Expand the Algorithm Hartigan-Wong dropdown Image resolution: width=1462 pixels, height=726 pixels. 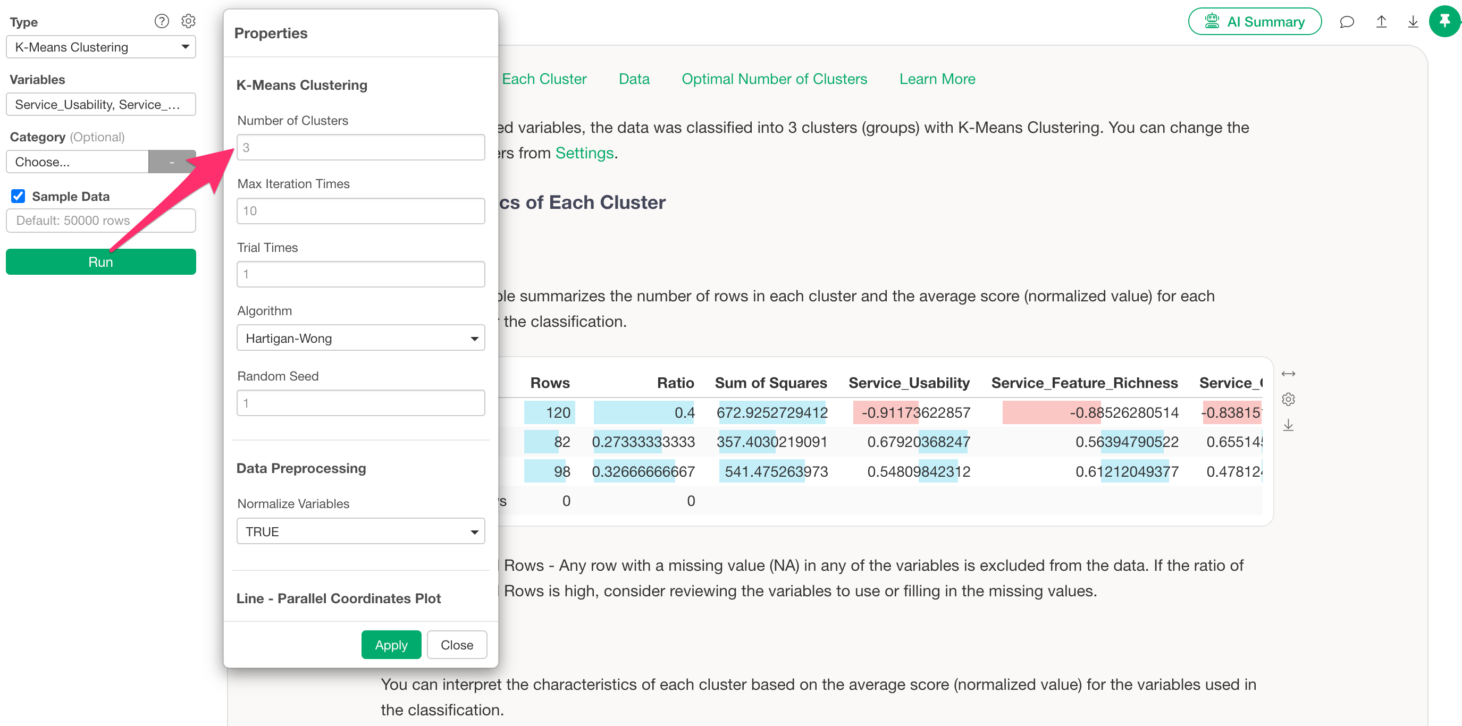[360, 338]
